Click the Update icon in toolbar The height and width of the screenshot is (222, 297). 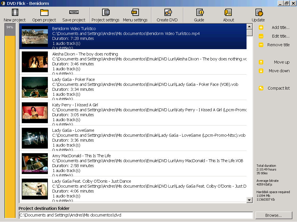pos(258,13)
